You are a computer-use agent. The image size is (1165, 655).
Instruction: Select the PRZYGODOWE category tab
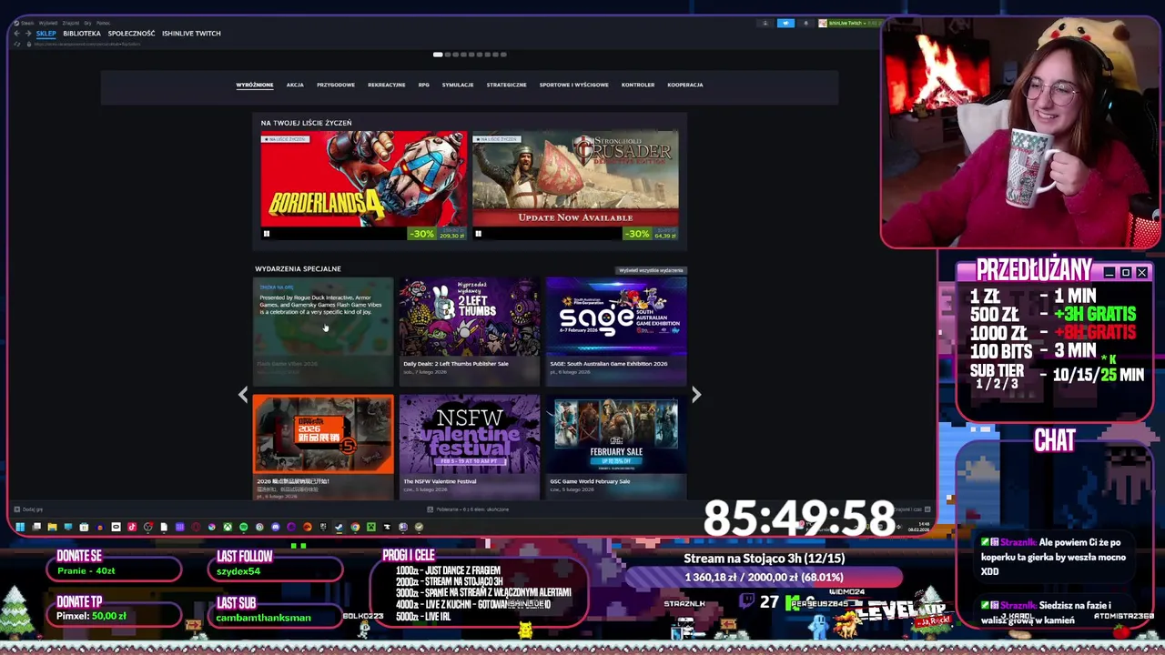(336, 85)
